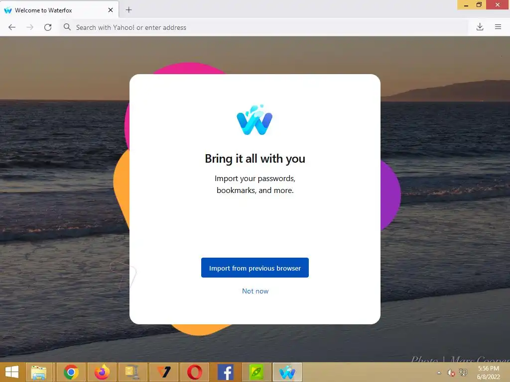Click the muted volume tray icon

451,373
